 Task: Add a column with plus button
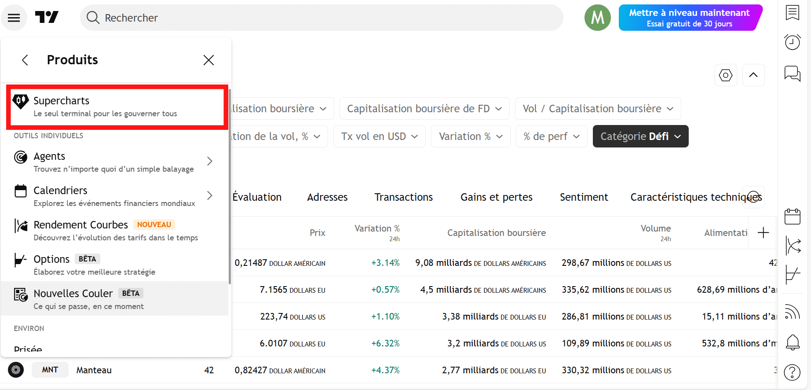763,233
